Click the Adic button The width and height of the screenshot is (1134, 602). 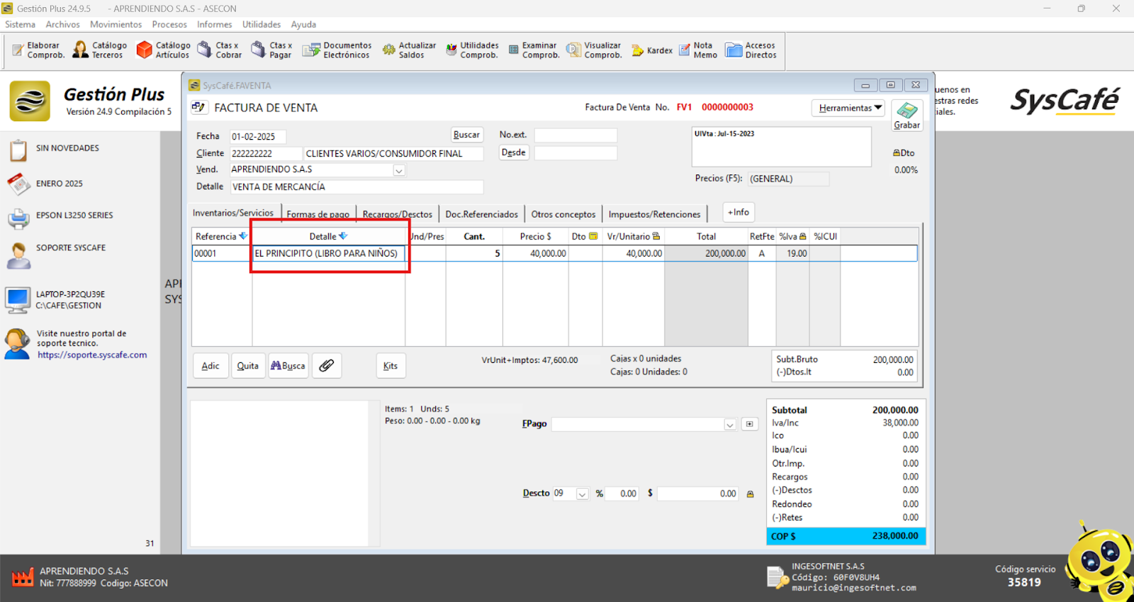point(210,366)
